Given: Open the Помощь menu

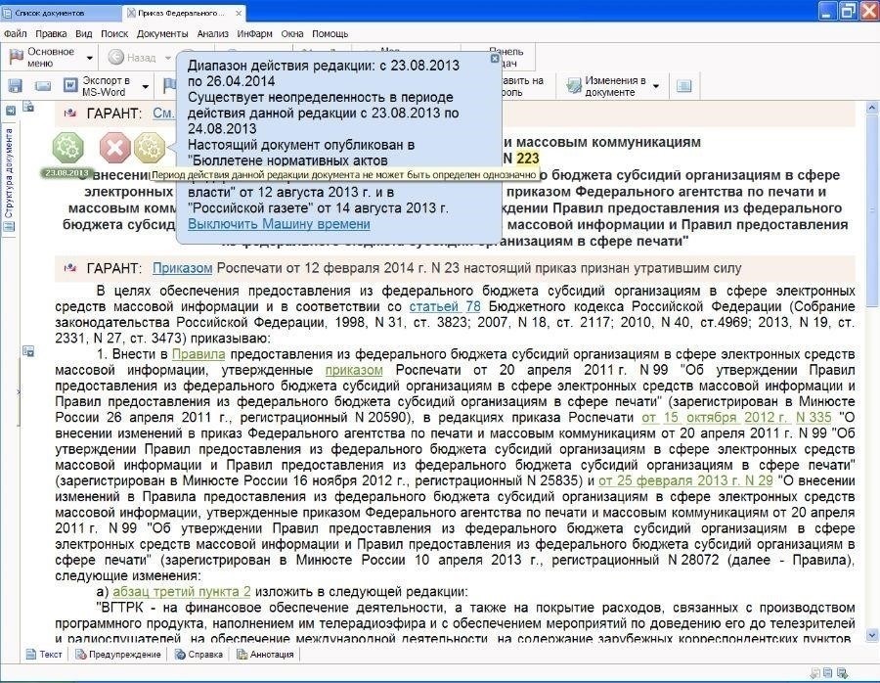Looking at the screenshot, I should [330, 33].
